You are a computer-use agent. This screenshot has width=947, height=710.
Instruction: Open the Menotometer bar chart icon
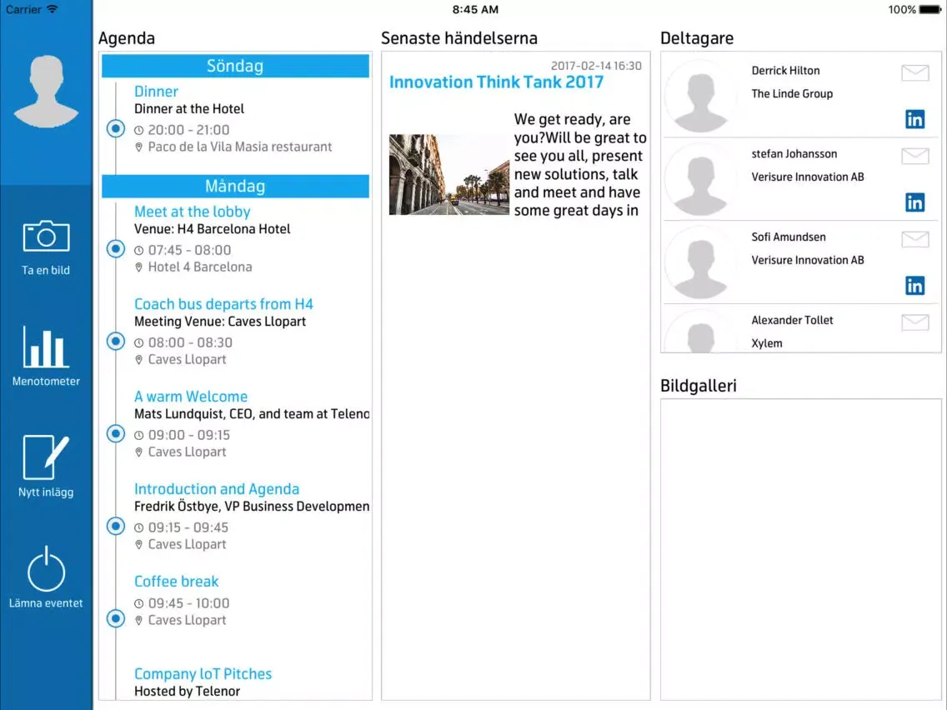coord(46,347)
